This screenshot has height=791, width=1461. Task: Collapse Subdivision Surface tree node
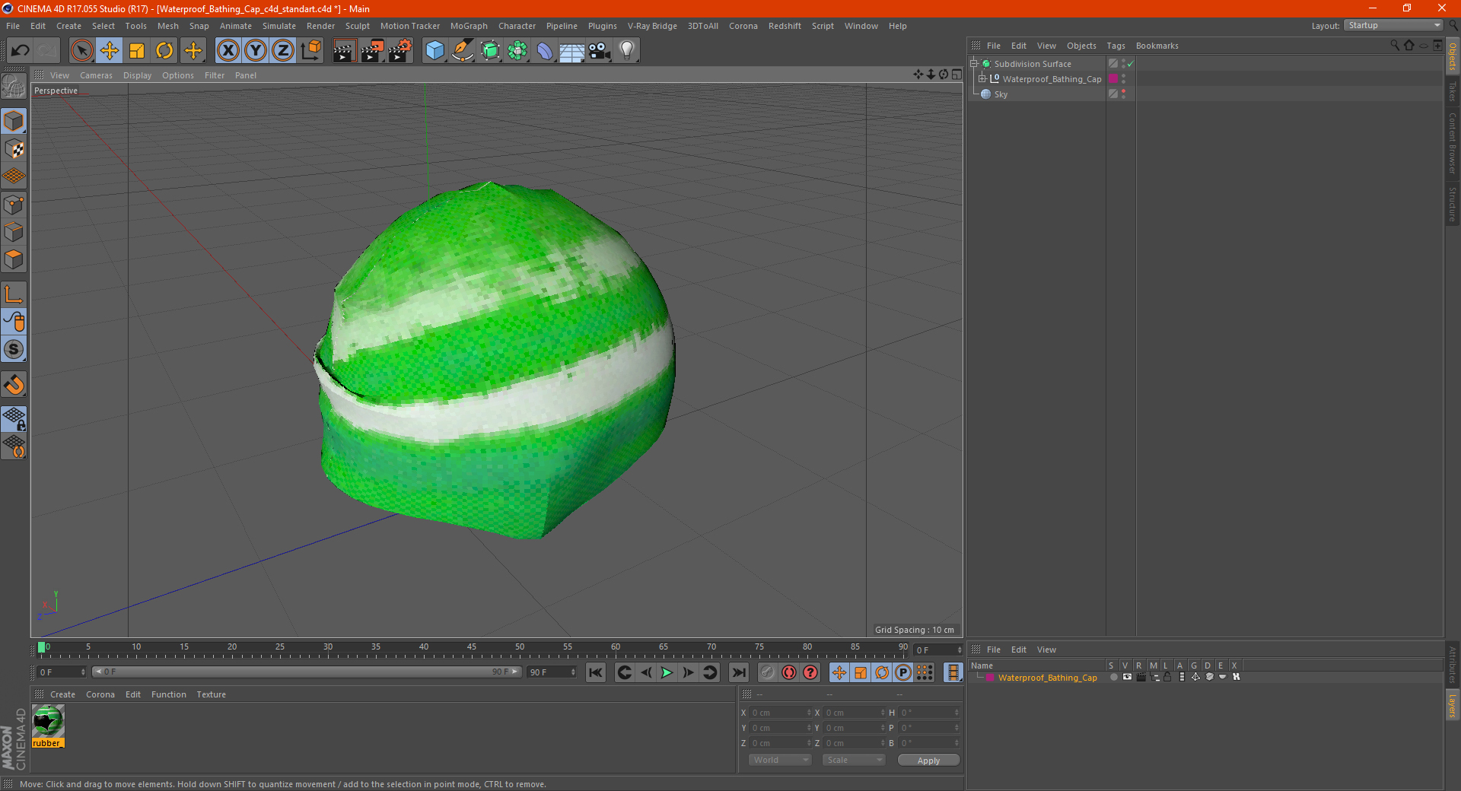click(x=974, y=64)
